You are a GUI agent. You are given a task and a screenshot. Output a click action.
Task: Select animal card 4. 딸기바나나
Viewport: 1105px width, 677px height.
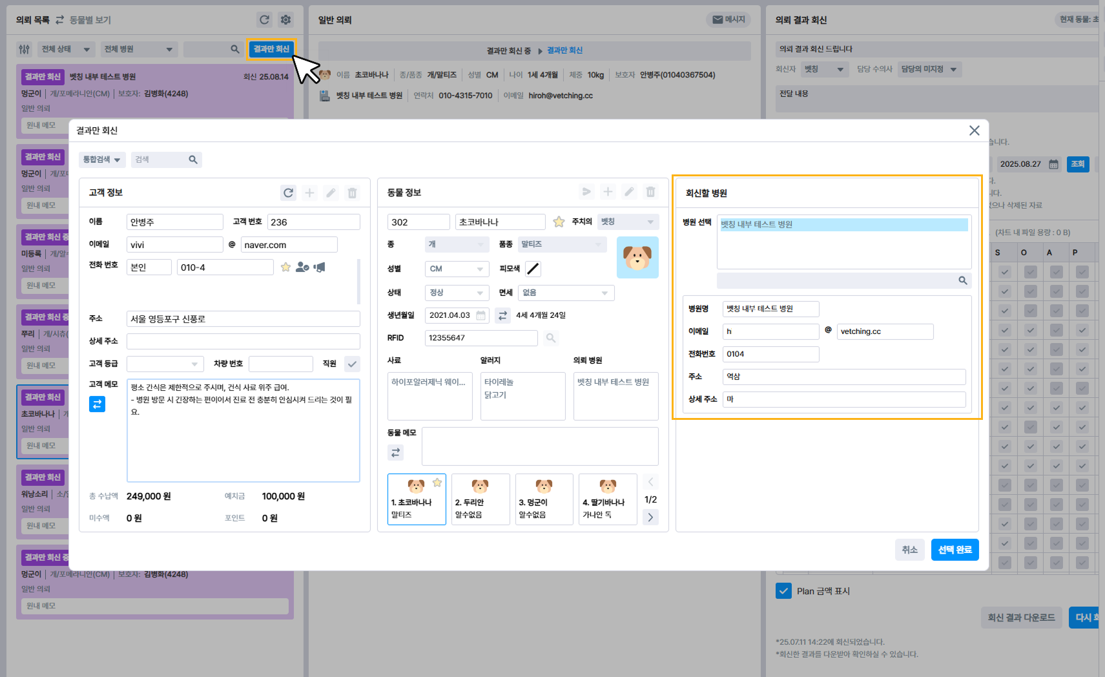pyautogui.click(x=608, y=499)
